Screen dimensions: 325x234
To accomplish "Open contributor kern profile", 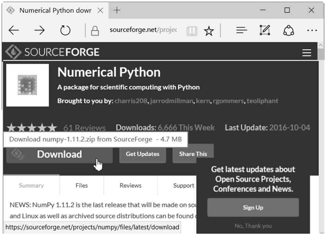I will (x=203, y=101).
